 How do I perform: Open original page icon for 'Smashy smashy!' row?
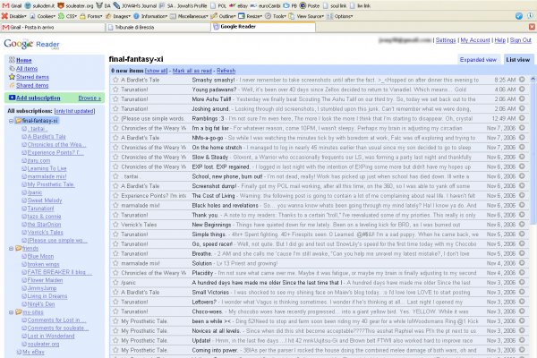[x=522, y=80]
